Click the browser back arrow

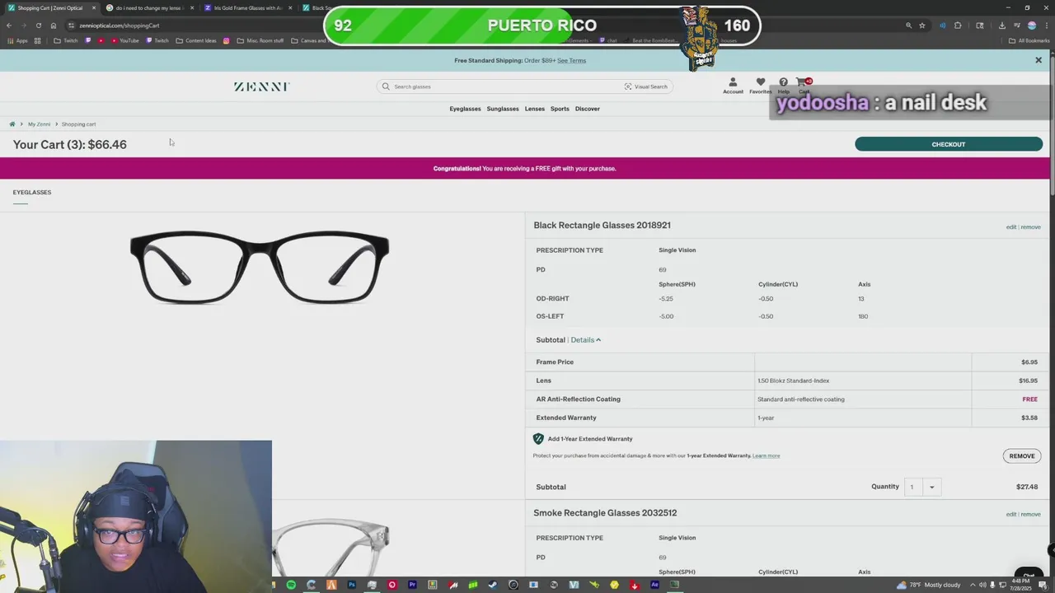[x=9, y=26]
